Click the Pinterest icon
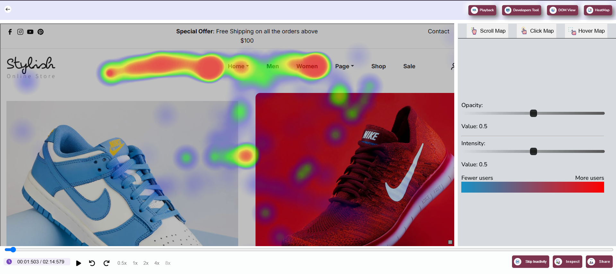Screen dimensions: 616x274 point(40,32)
